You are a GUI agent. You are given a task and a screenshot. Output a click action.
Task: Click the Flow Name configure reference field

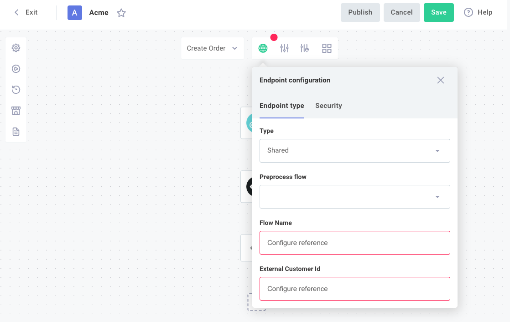[x=354, y=242]
